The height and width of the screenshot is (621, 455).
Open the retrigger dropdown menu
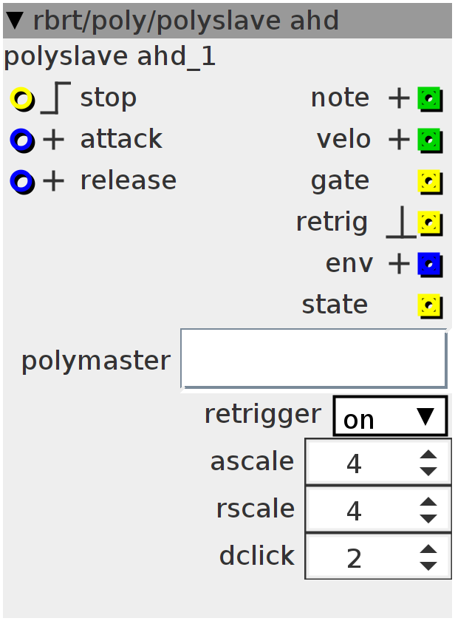click(390, 415)
